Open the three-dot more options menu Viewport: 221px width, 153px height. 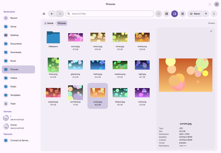click(x=214, y=14)
